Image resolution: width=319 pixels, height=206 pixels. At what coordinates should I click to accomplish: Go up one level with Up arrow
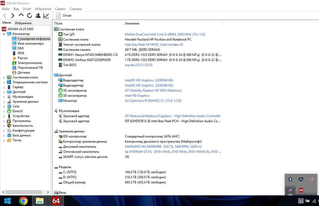(21, 15)
